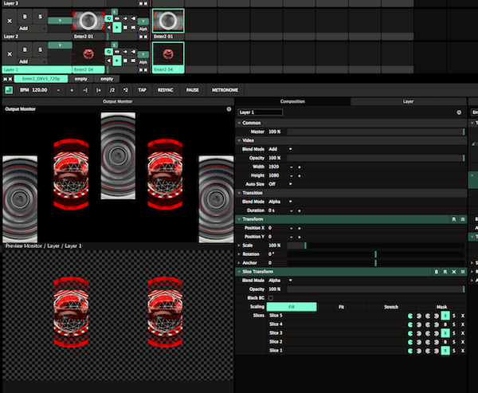Enable the Black BG checkbox

(271, 297)
